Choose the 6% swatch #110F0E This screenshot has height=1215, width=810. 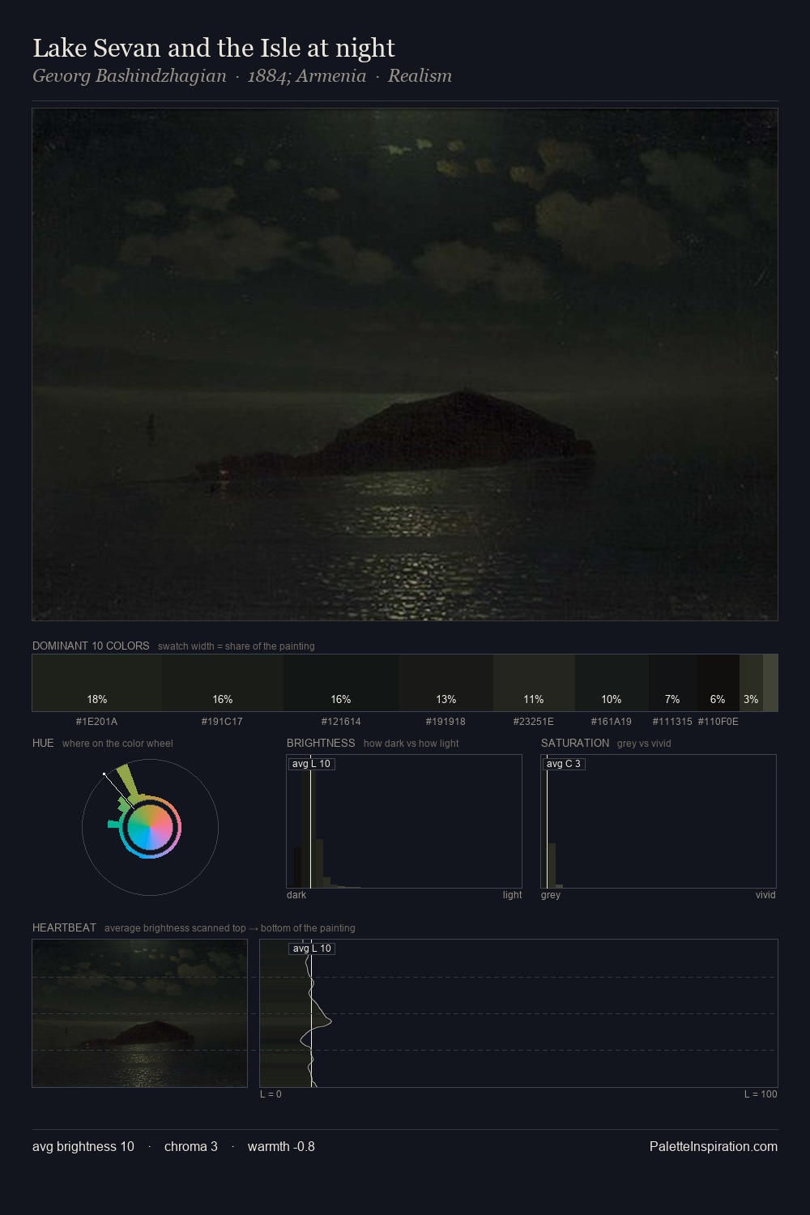click(718, 683)
